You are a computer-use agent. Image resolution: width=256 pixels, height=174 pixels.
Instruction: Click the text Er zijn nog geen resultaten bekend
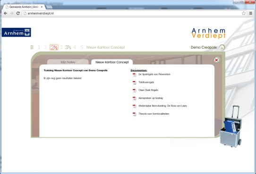(62, 78)
